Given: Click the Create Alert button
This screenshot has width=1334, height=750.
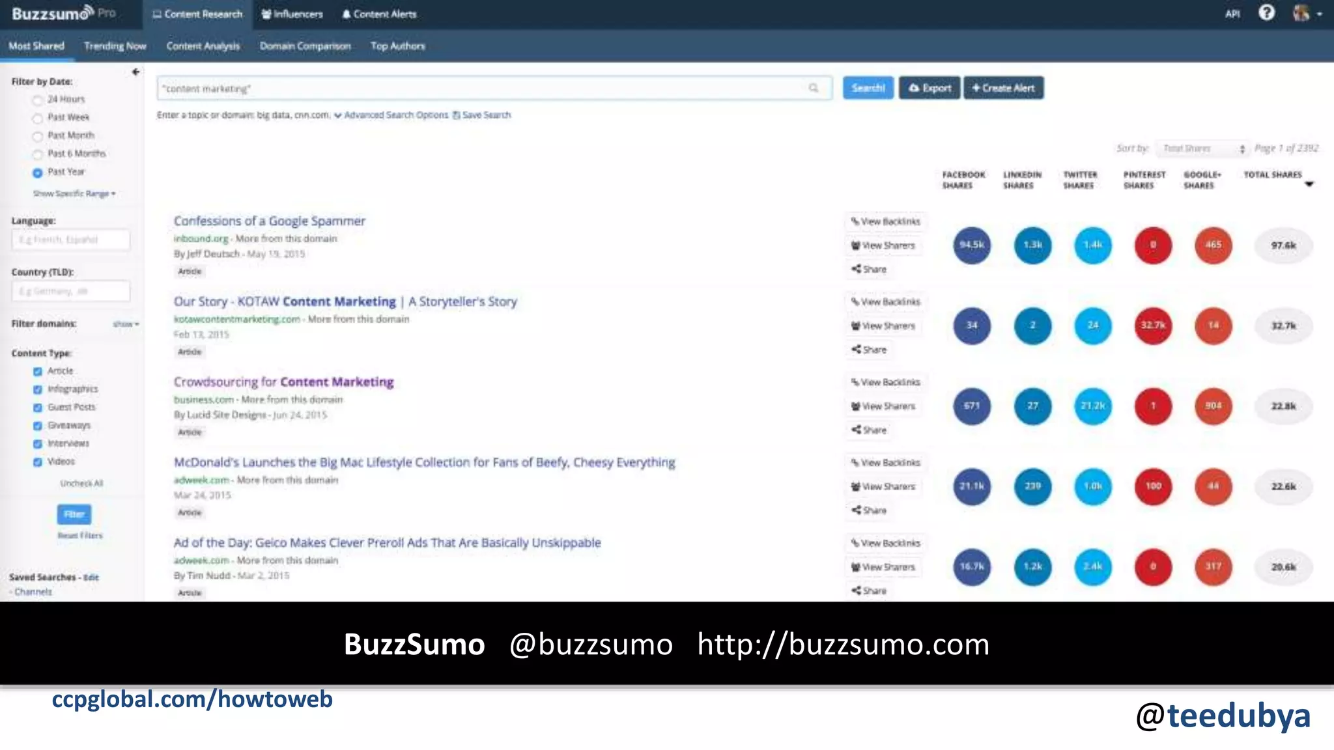Looking at the screenshot, I should 1003,88.
